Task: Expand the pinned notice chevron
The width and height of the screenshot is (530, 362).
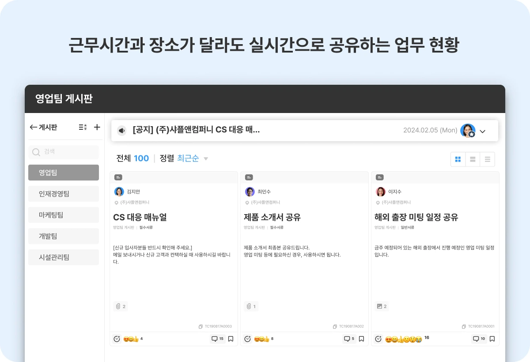Action: (483, 131)
